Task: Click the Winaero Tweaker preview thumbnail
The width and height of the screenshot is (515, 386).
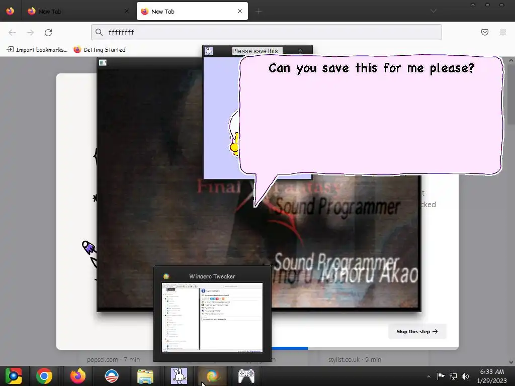Action: 212,318
